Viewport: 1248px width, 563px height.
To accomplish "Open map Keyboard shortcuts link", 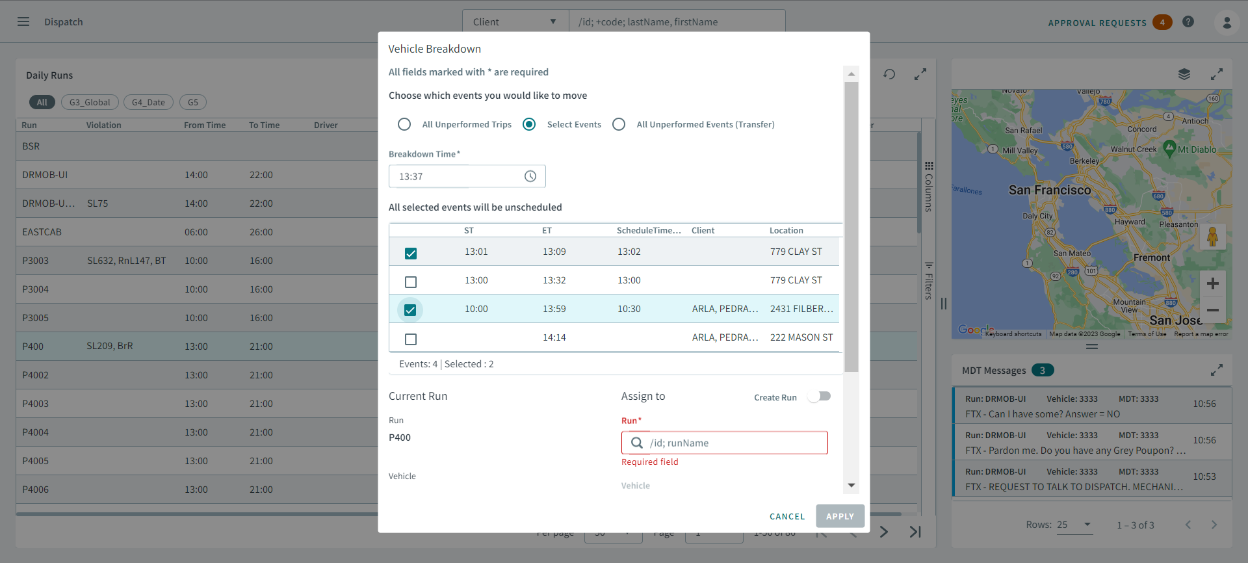I will [x=1013, y=334].
